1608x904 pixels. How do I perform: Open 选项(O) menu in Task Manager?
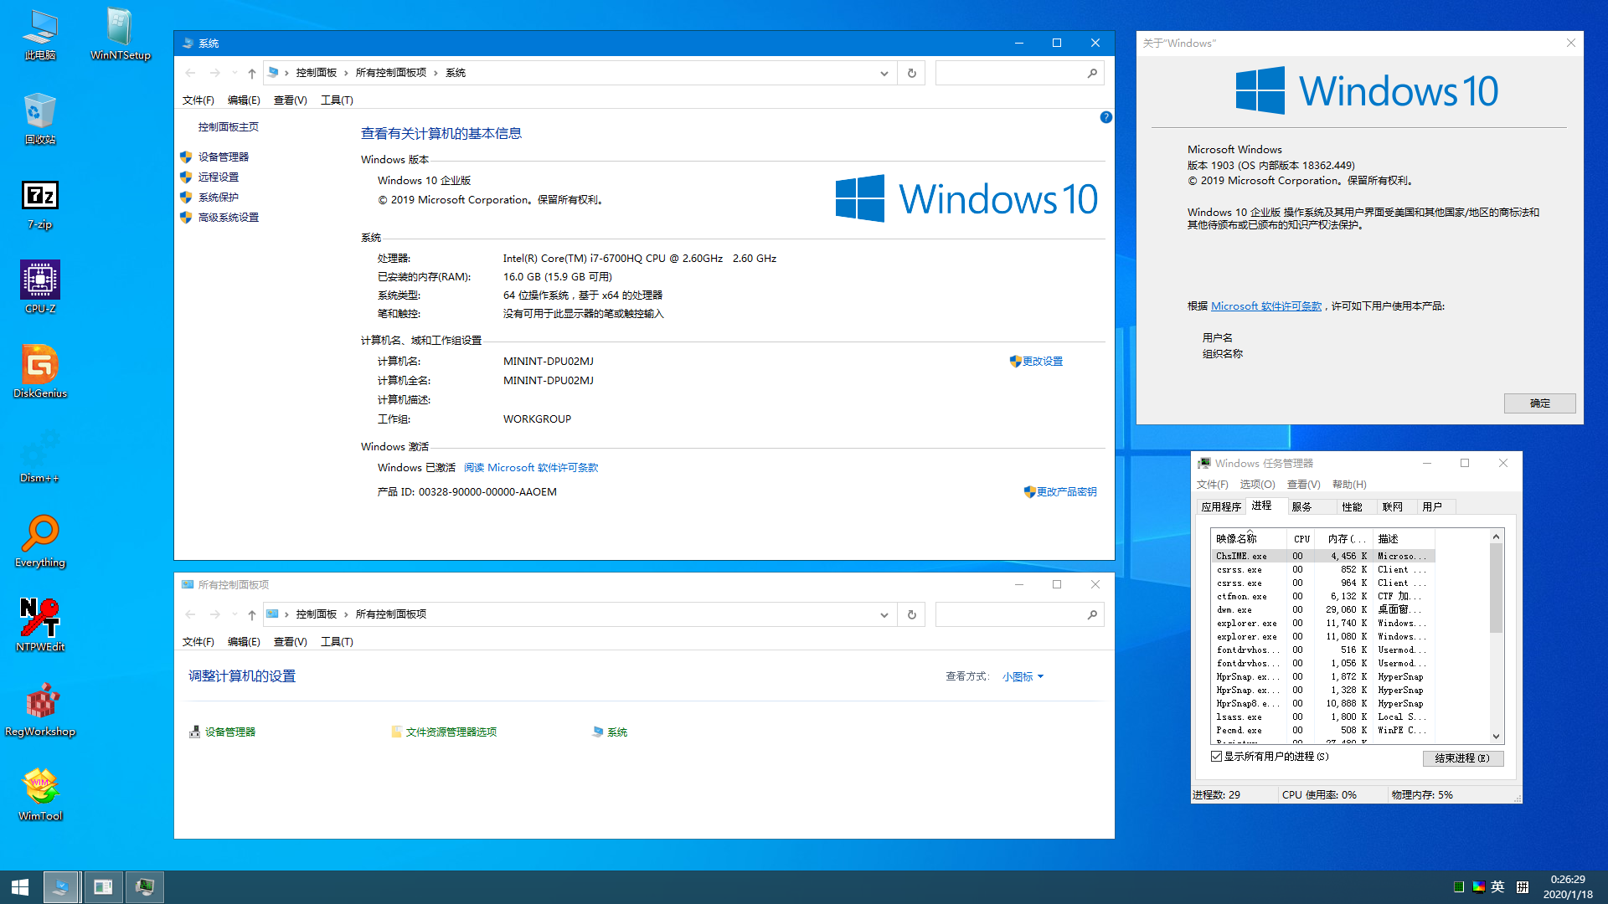1257,484
